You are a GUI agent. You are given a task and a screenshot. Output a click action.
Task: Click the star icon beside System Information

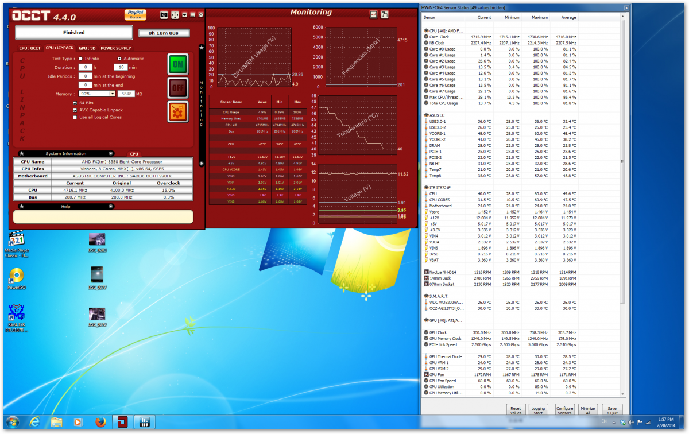coord(21,154)
